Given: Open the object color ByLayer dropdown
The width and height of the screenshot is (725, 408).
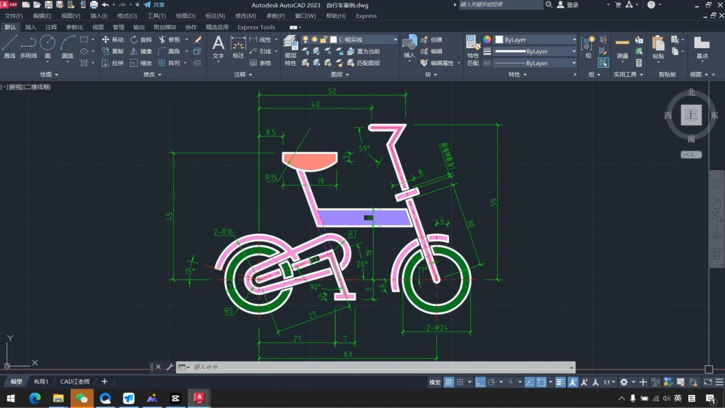Looking at the screenshot, I should 574,40.
